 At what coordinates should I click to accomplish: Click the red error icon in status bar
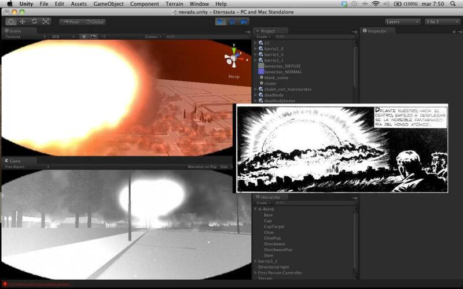coord(5,284)
